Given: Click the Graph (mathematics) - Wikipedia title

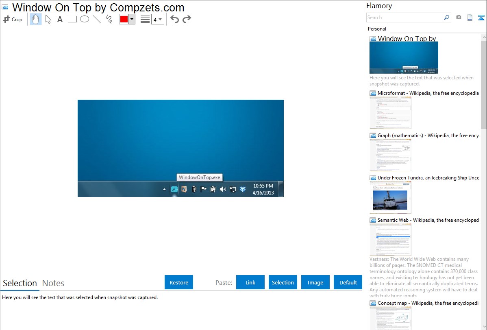Looking at the screenshot, I should tap(428, 135).
